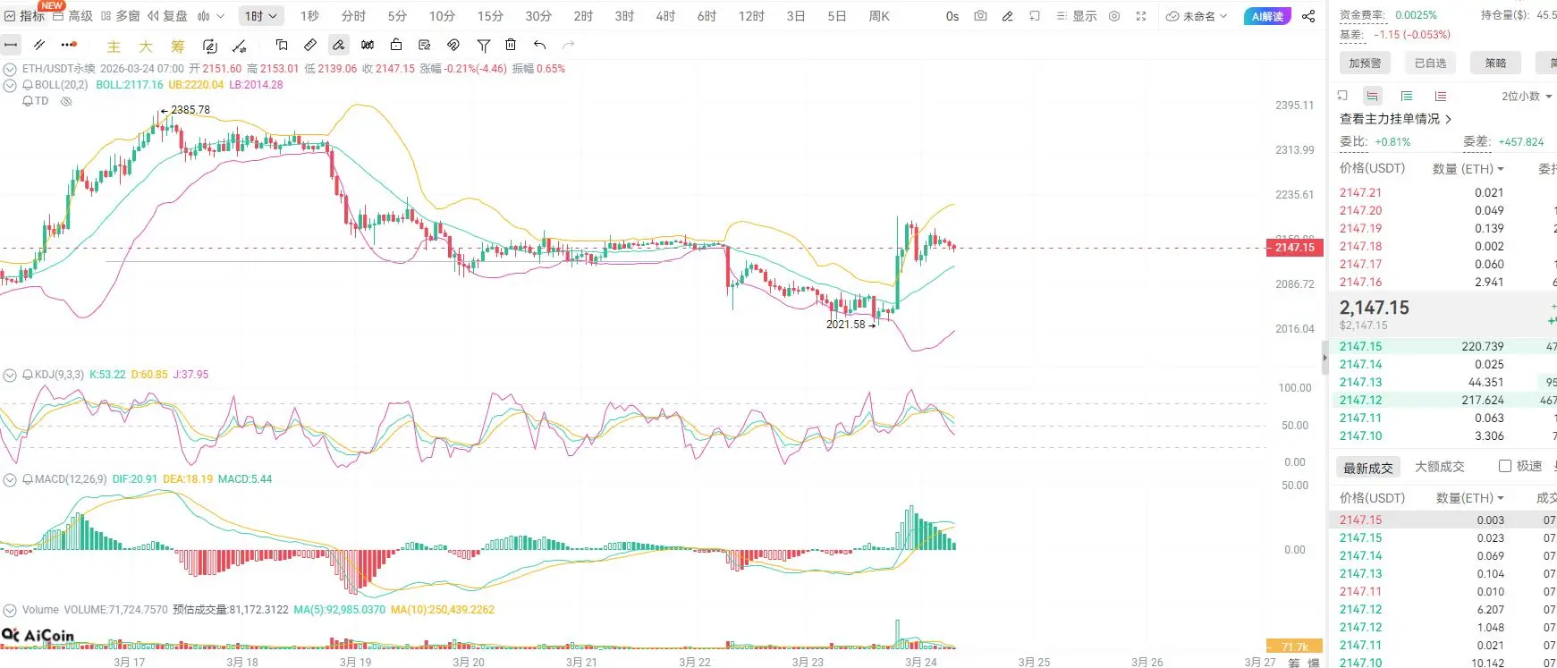Collapse the MACD(12,26,9) indicator panel
Viewport: 1557px width, 668px height.
coord(10,479)
